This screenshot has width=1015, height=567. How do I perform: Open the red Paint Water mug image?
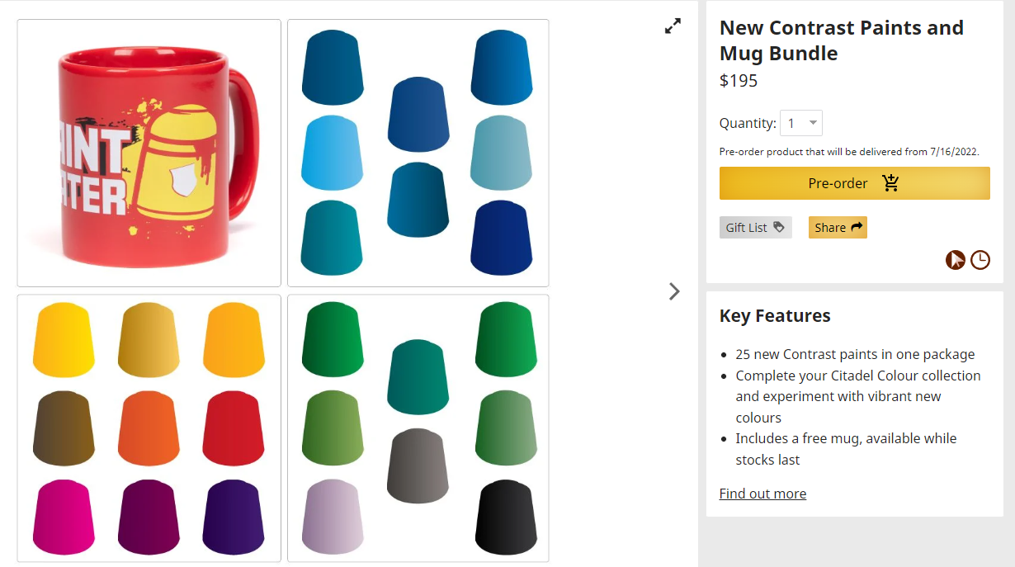click(149, 153)
